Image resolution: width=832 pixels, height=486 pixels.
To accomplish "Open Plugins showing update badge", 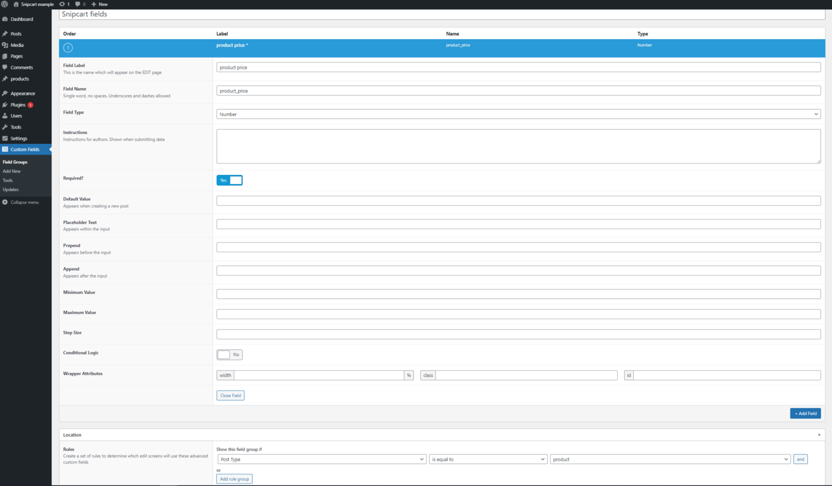I will tap(18, 104).
